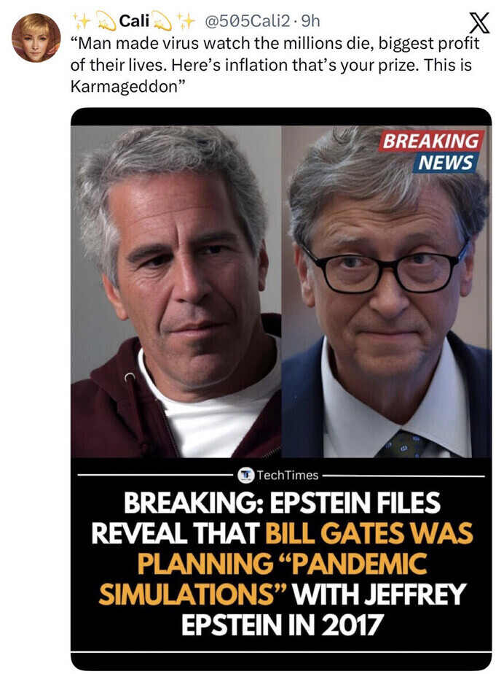The height and width of the screenshot is (674, 504).
Task: Click the orange 'BILL GATES WAS' text
Action: [x=369, y=533]
